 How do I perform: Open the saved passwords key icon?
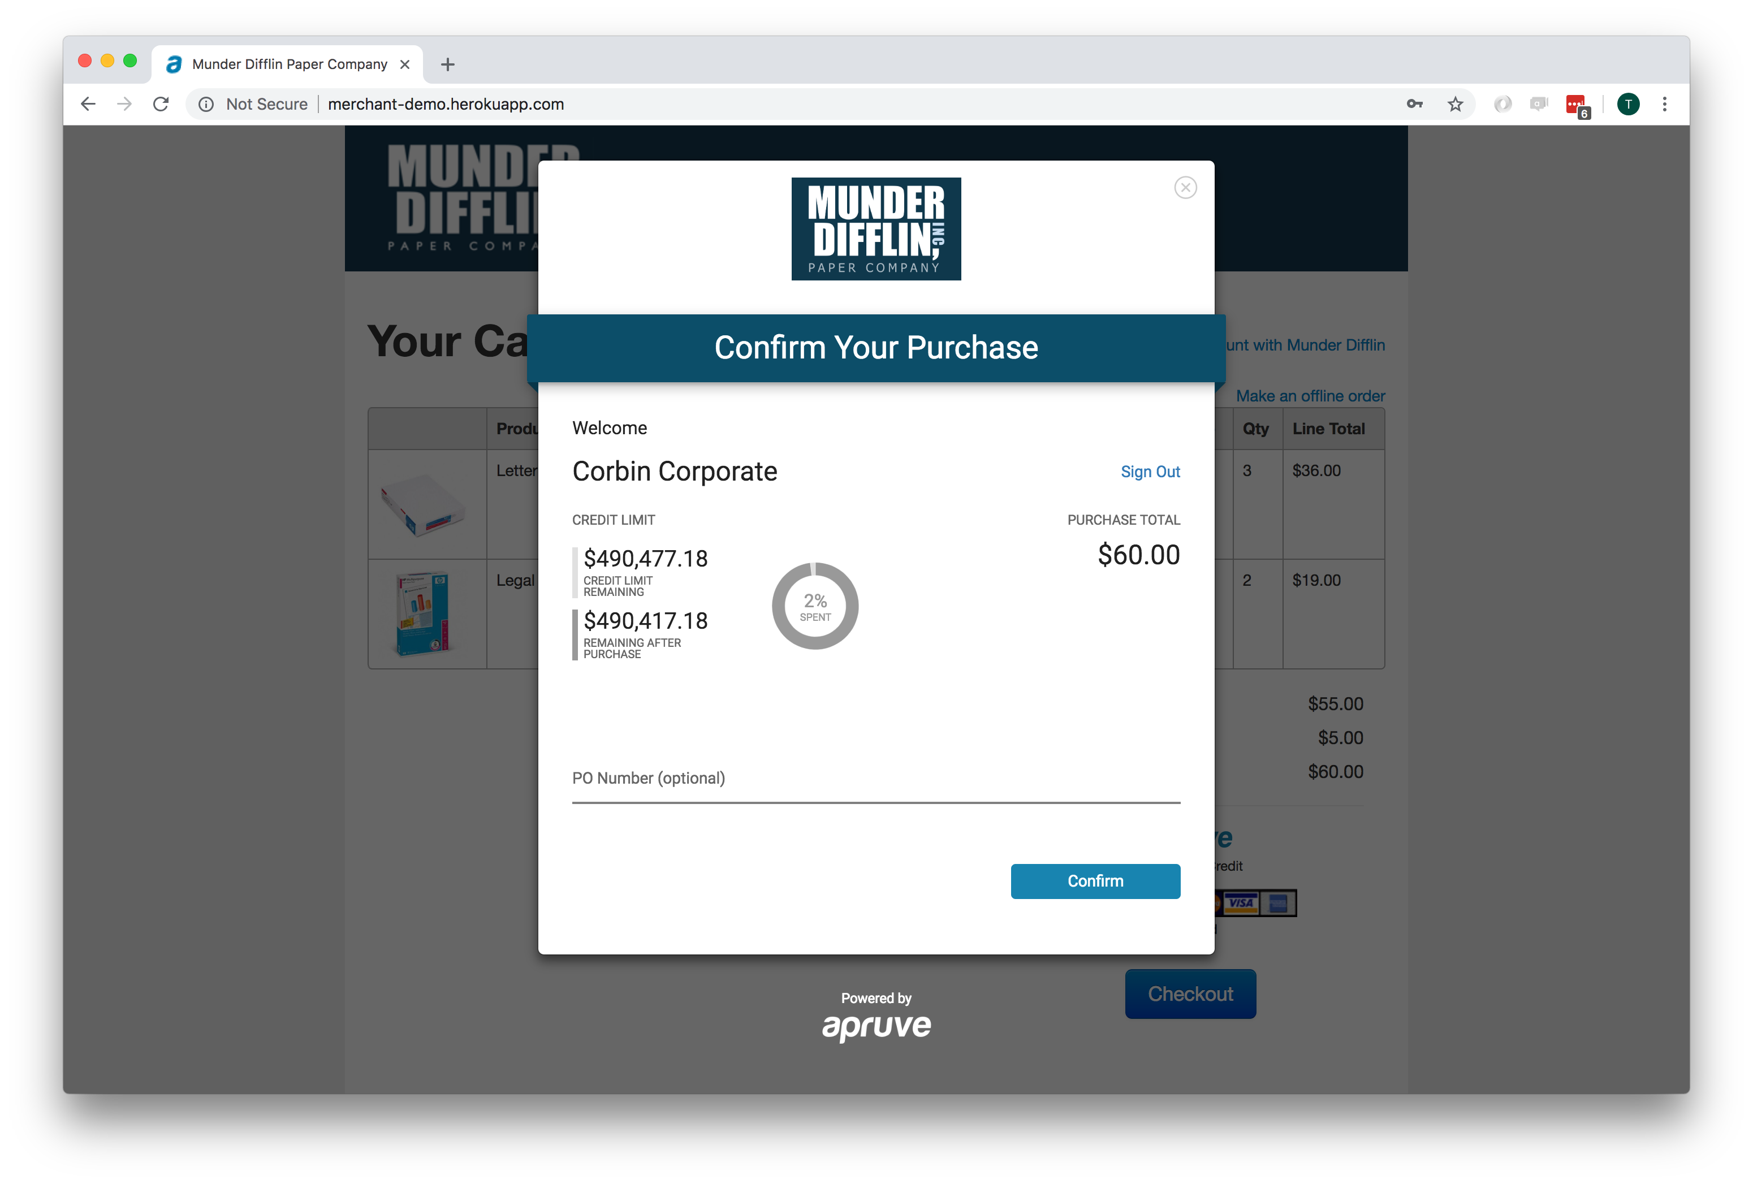[1414, 104]
